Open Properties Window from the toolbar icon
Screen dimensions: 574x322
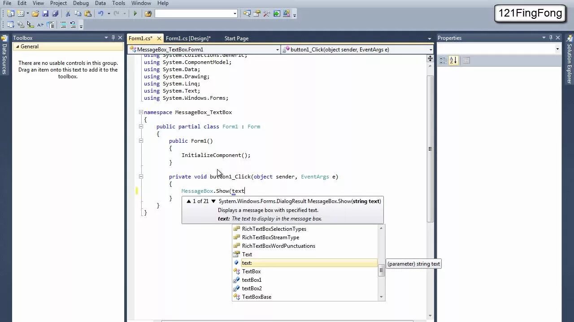[x=257, y=14]
